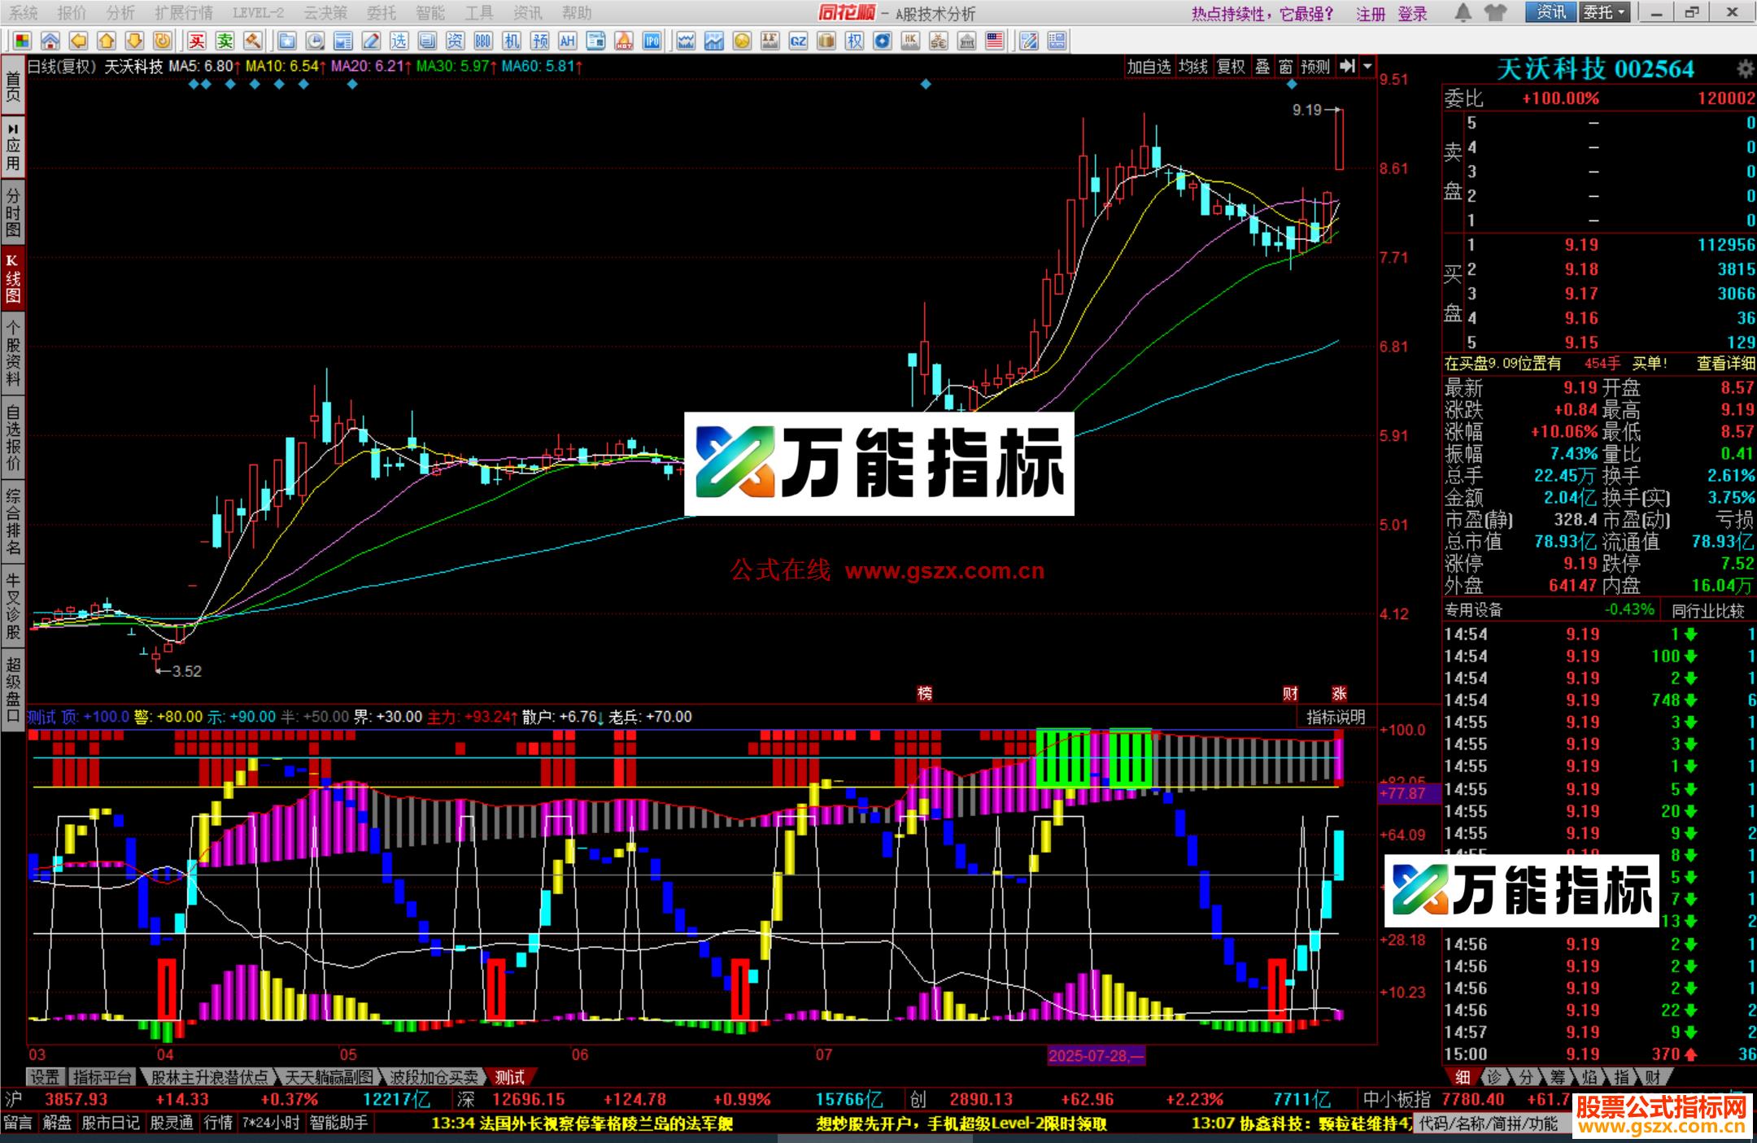Click the notification bell icon
This screenshot has height=1143, width=1757.
(x=1463, y=13)
